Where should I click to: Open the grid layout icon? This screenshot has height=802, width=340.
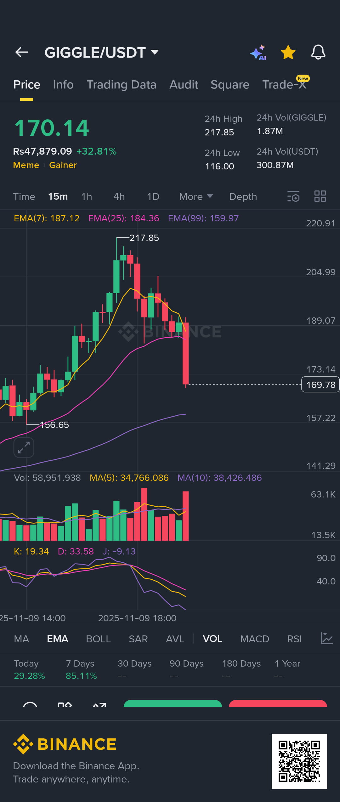click(320, 196)
